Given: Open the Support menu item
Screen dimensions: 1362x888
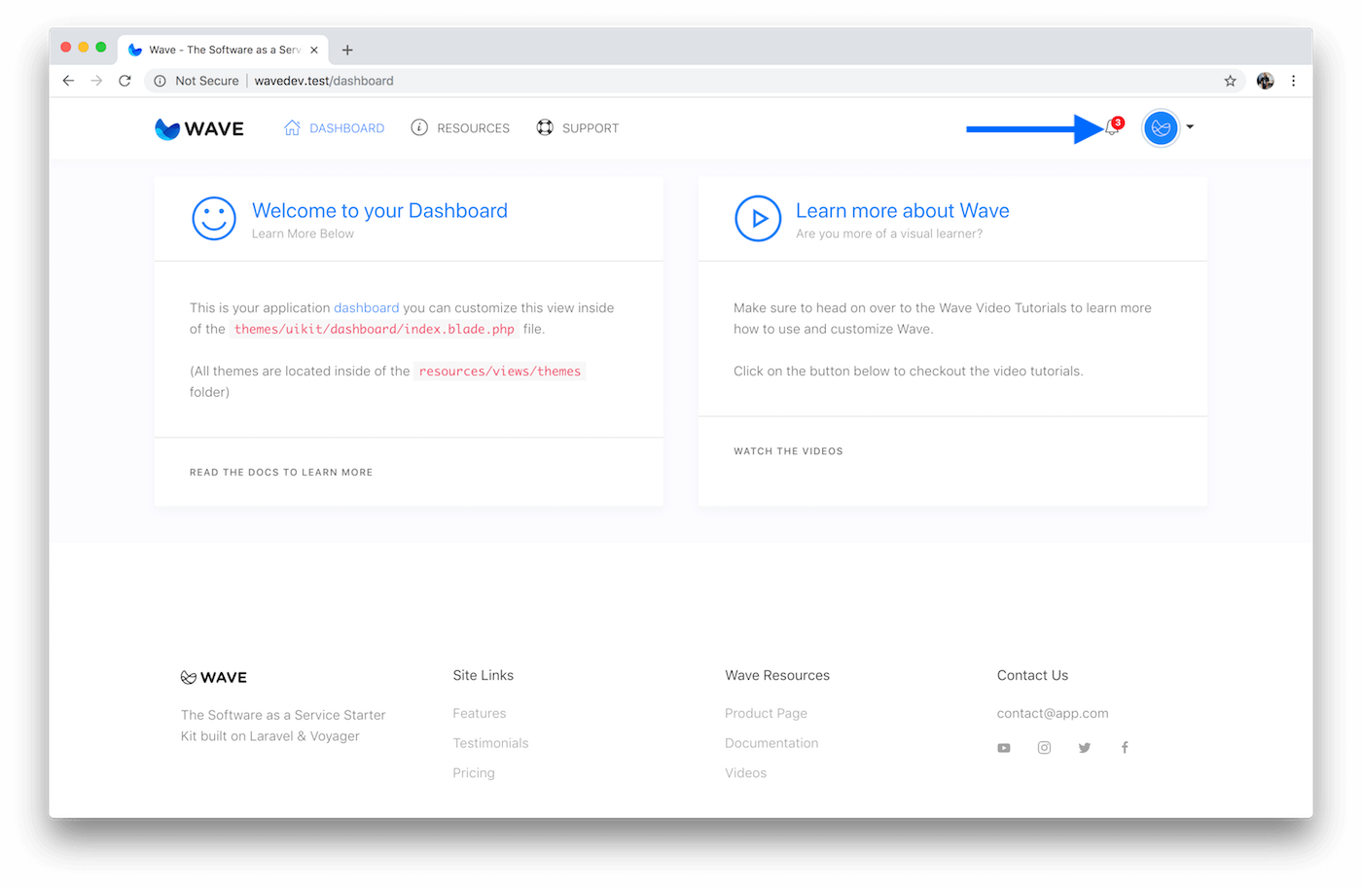Looking at the screenshot, I should 578,128.
